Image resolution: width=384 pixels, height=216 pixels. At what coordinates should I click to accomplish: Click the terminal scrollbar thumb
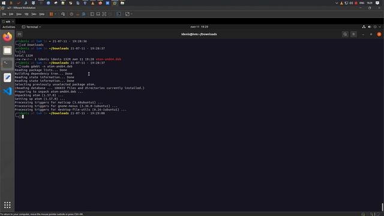382,207
